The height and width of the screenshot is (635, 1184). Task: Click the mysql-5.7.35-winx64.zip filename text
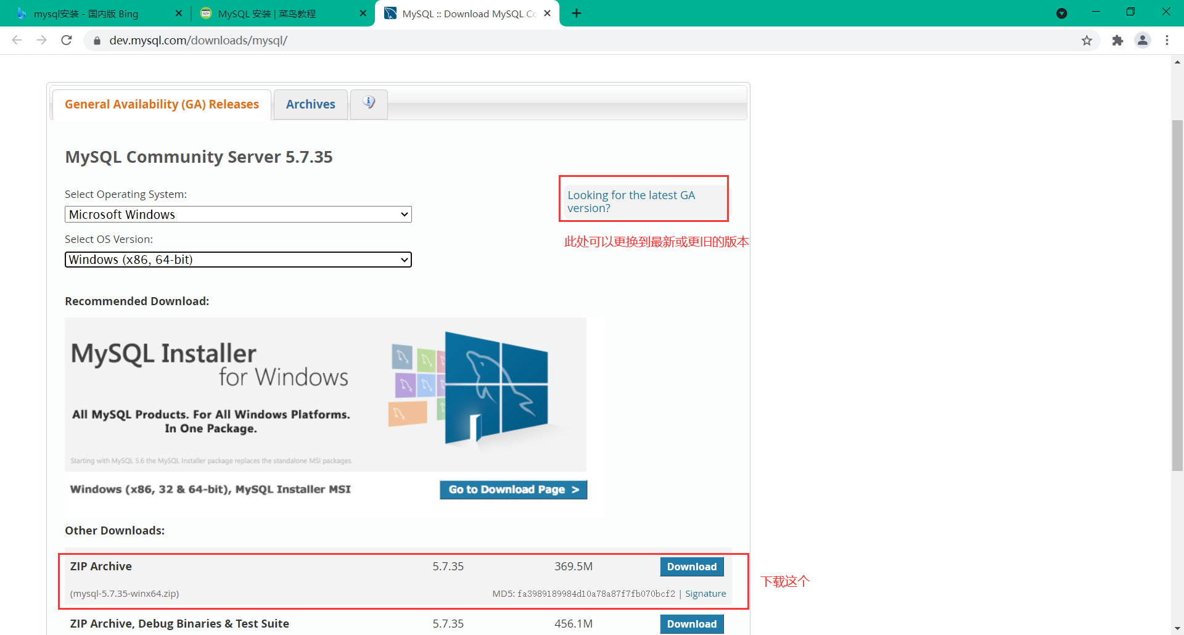(x=125, y=594)
